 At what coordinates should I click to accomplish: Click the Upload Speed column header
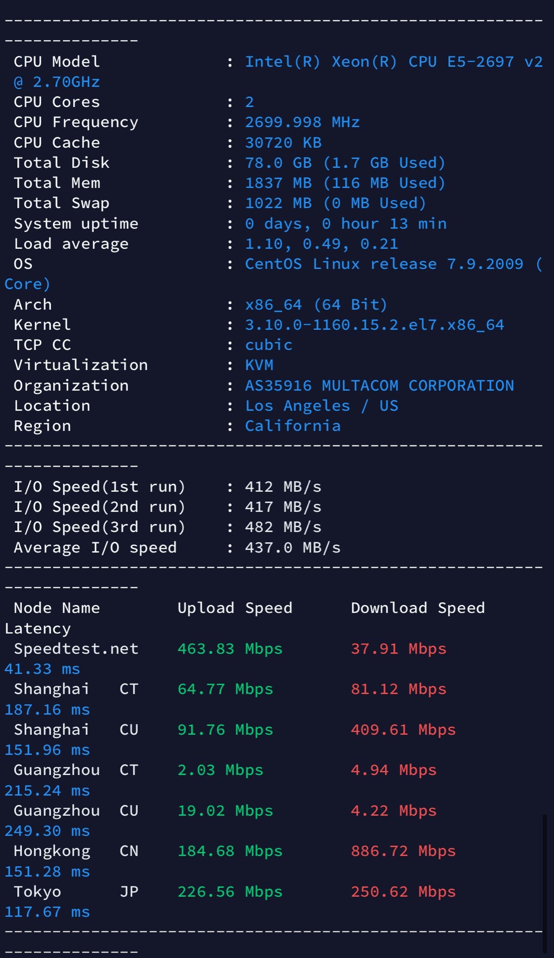234,608
